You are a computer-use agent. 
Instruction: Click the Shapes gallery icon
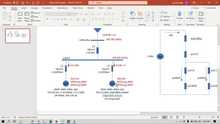[x=133, y=14]
